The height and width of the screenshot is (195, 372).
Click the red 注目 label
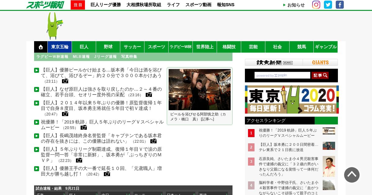(x=78, y=5)
